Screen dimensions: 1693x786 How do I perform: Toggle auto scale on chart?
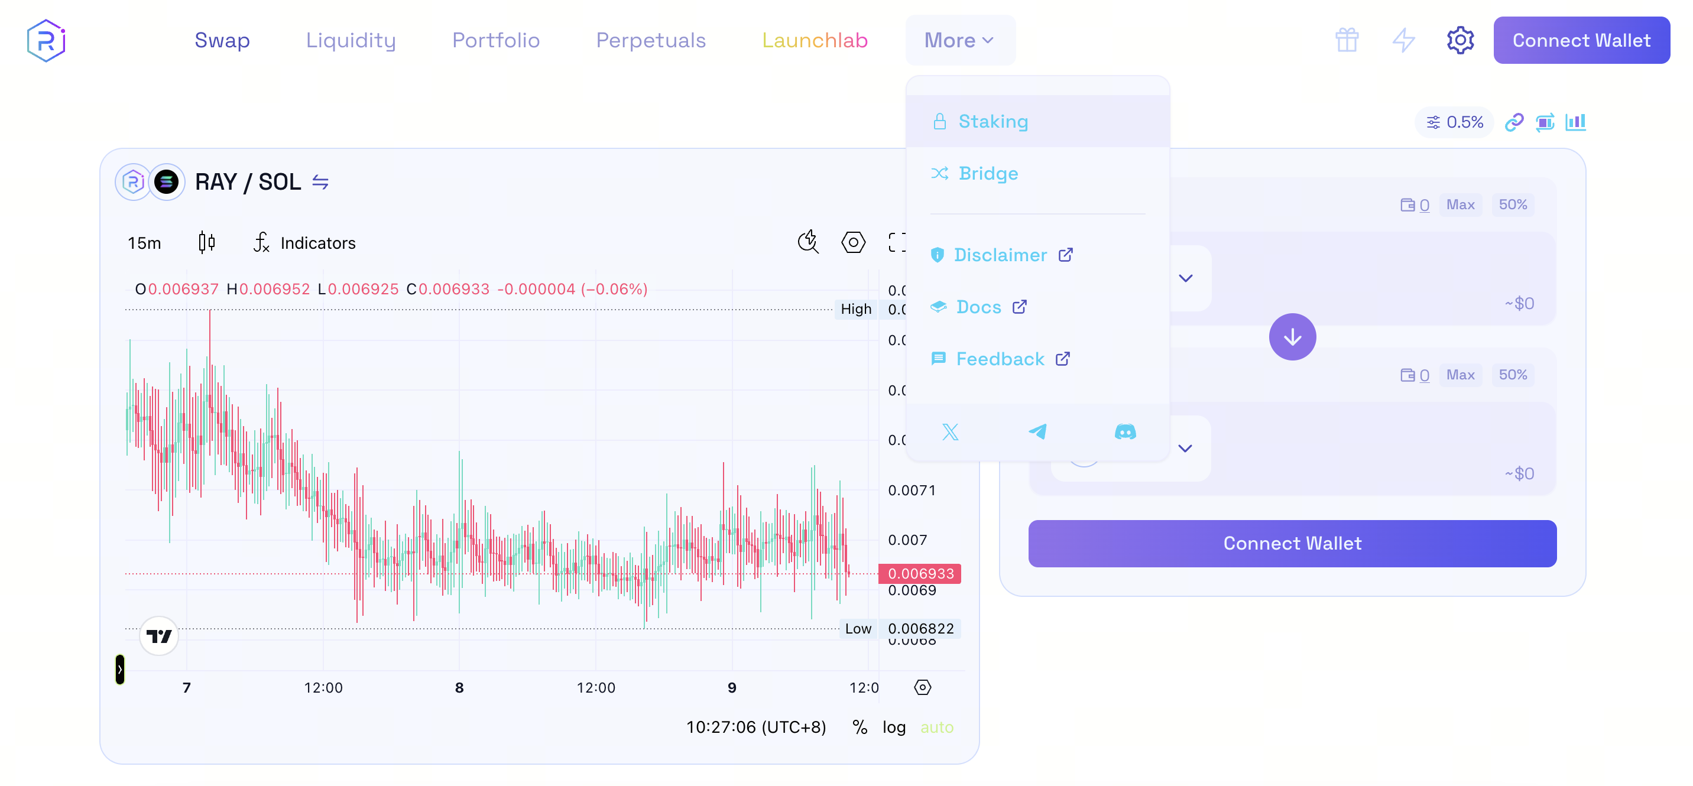936,727
